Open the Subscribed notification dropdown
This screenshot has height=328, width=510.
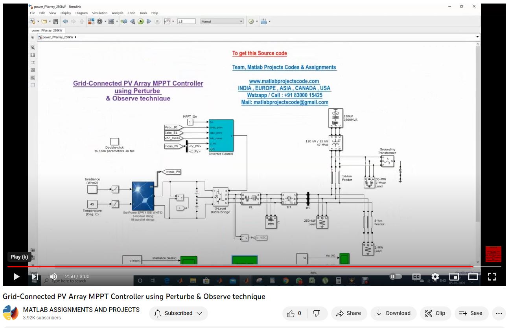click(179, 313)
